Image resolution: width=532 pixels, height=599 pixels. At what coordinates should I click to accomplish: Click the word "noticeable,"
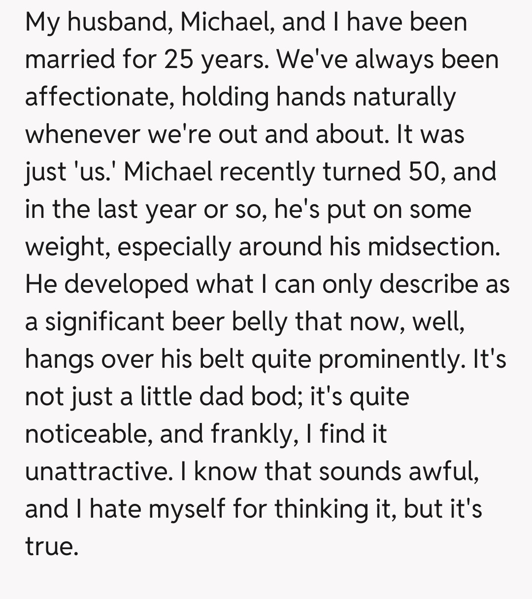[88, 435]
